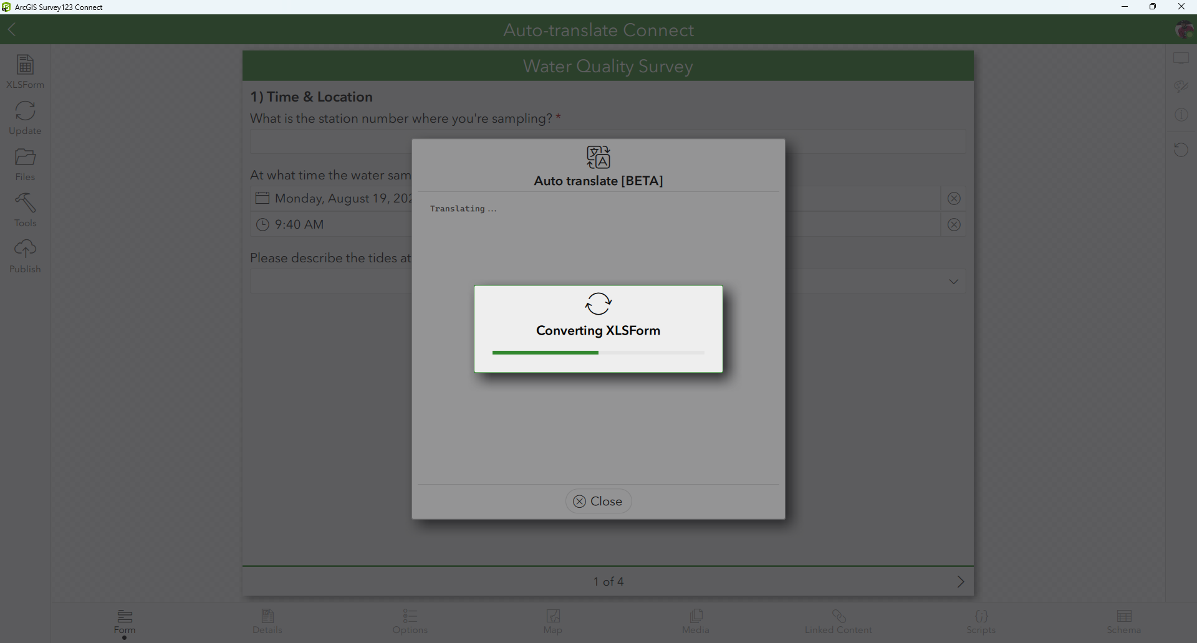Click the Auto translate dialog icon

click(x=598, y=158)
